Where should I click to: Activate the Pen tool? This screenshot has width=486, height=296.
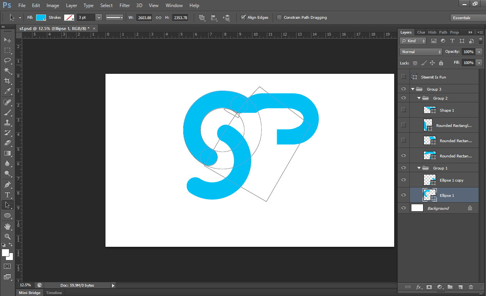tap(7, 184)
